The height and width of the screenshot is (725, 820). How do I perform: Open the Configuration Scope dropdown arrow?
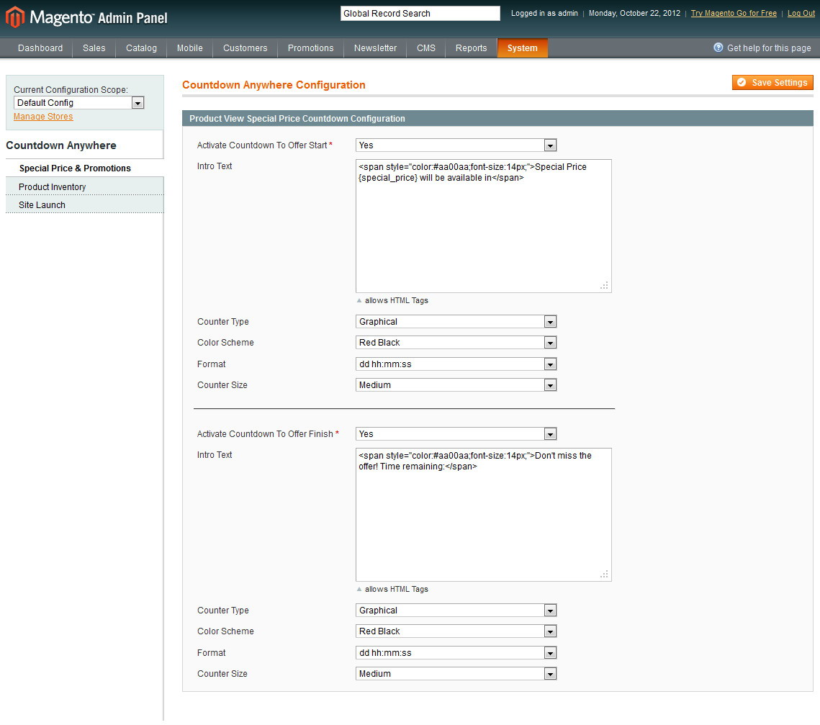click(x=137, y=102)
